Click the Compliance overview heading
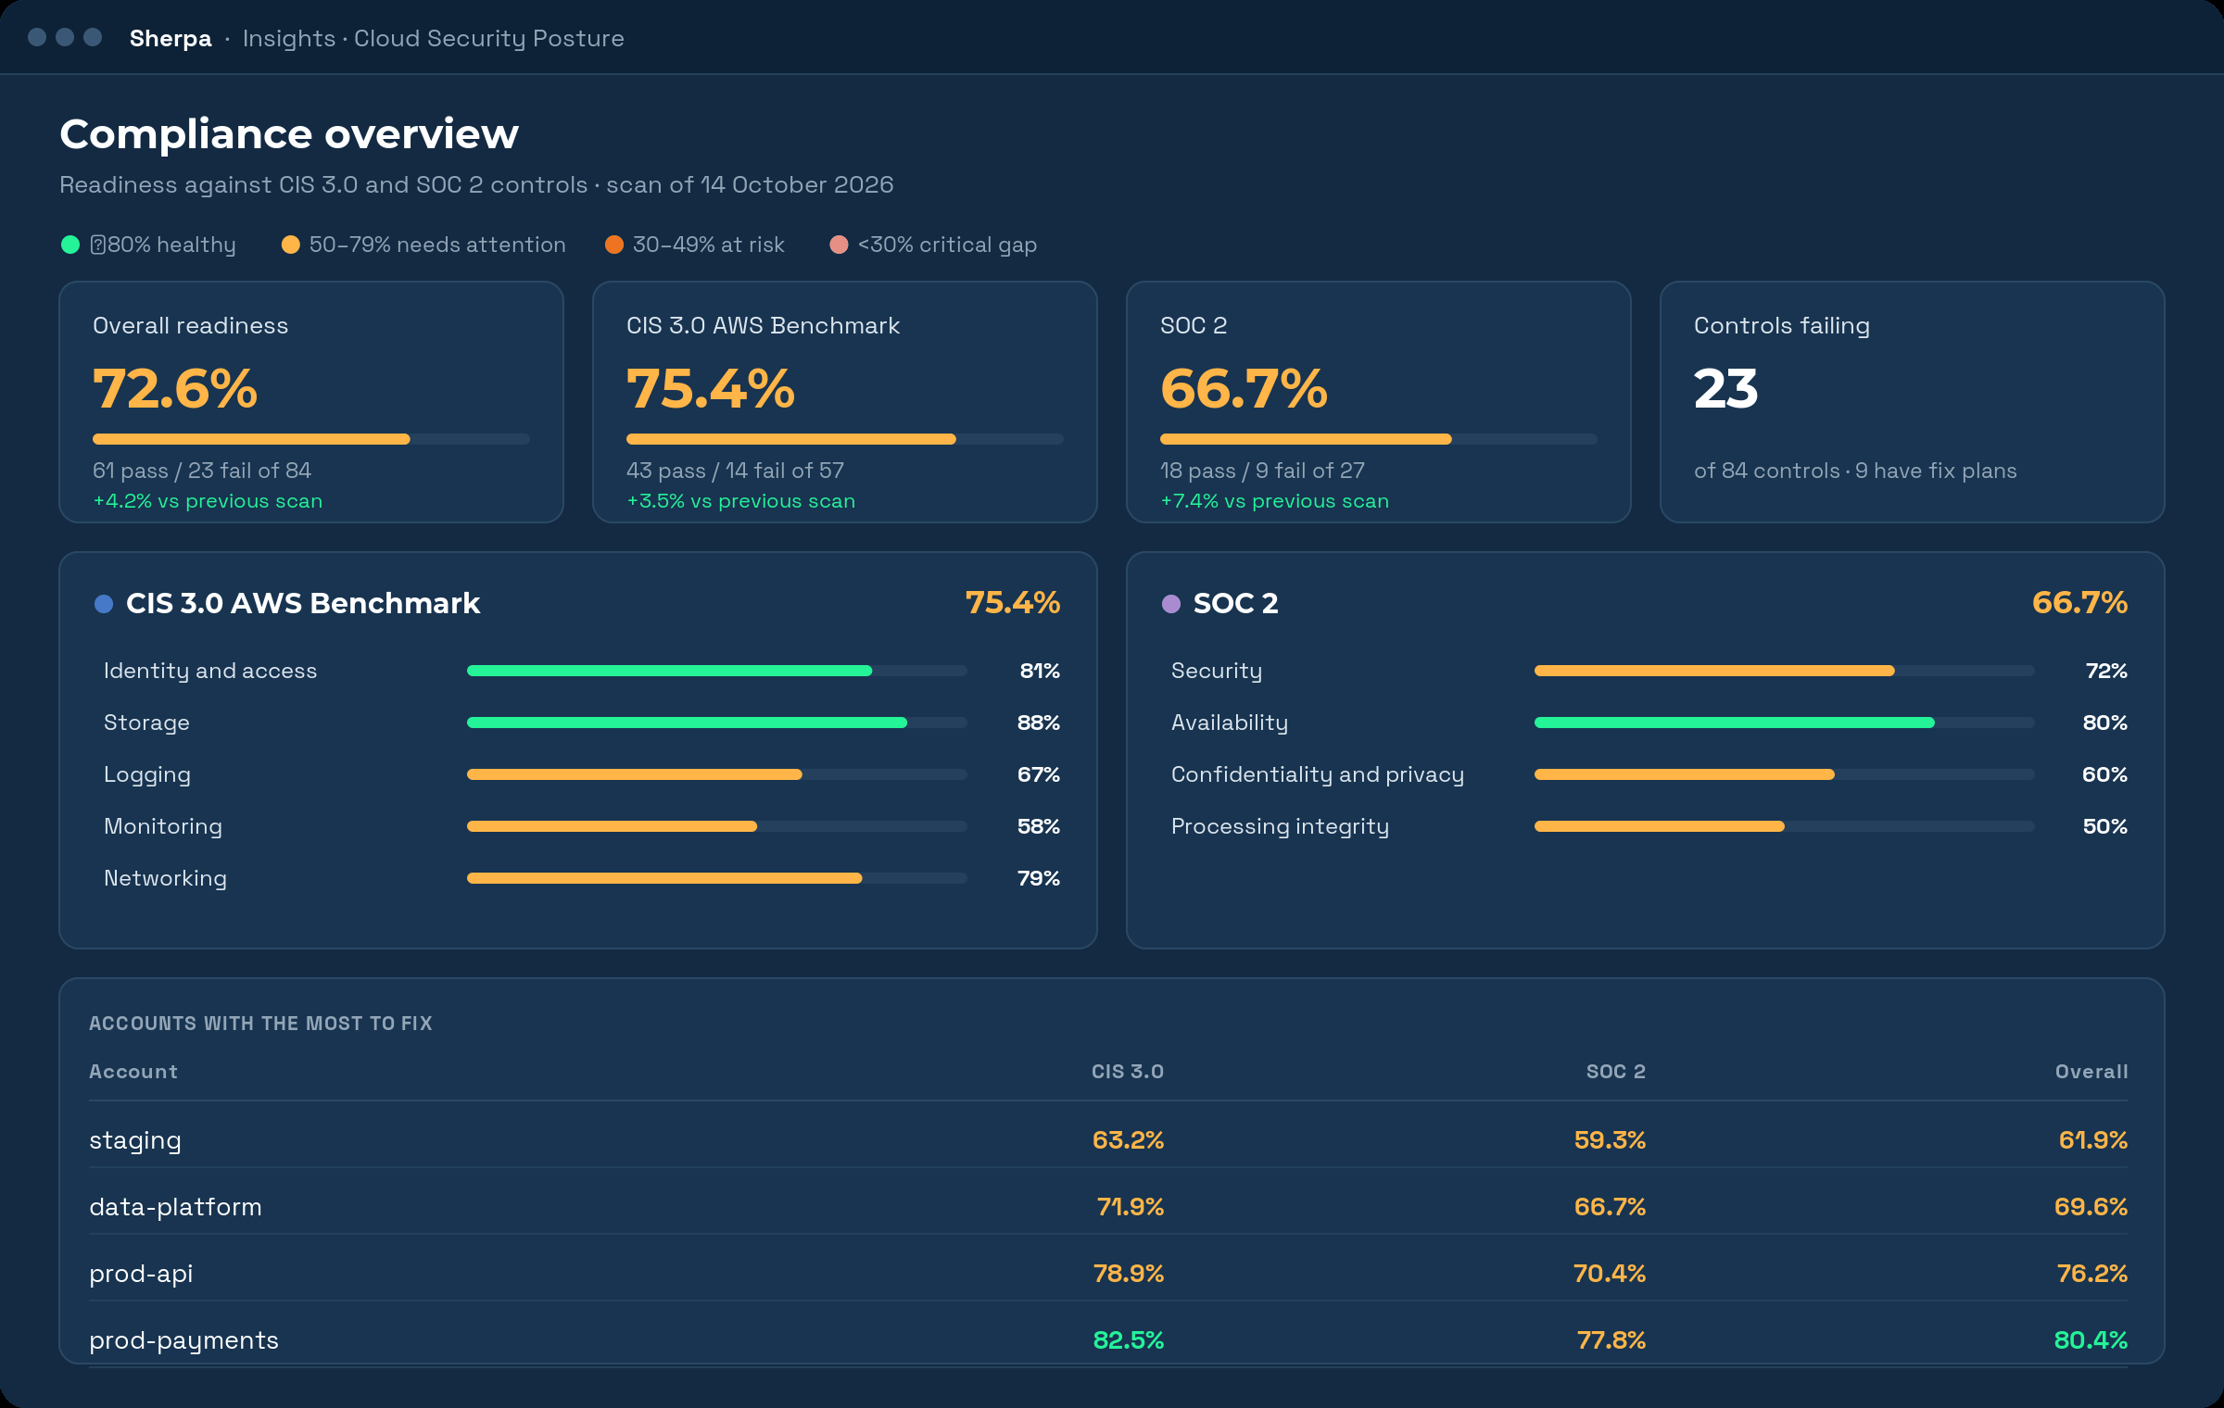2224x1408 pixels. click(x=289, y=134)
